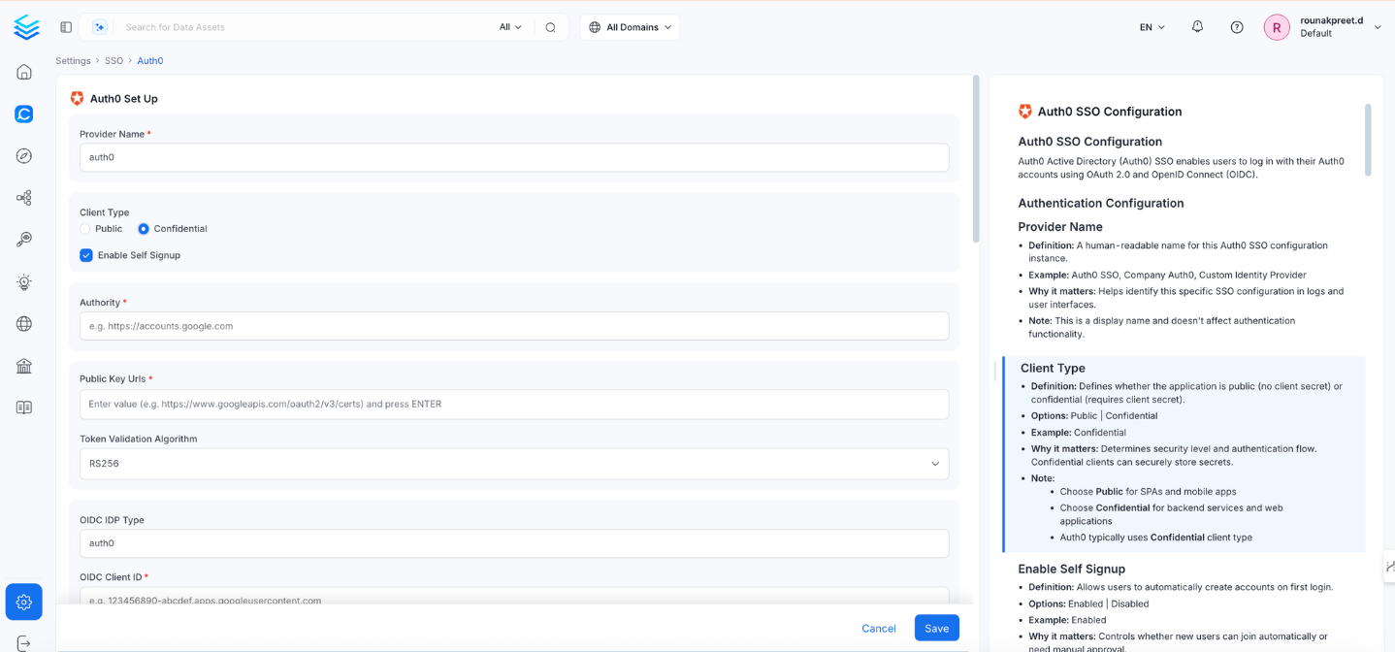
Task: Open the Home page from the sidebar
Action: [23, 72]
